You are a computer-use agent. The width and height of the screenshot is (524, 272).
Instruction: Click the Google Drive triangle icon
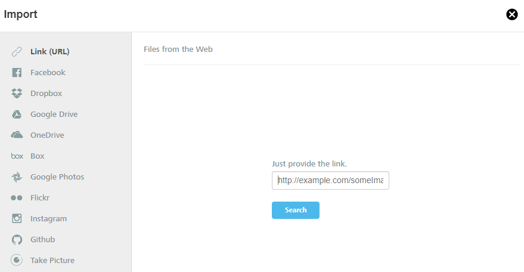coord(17,115)
